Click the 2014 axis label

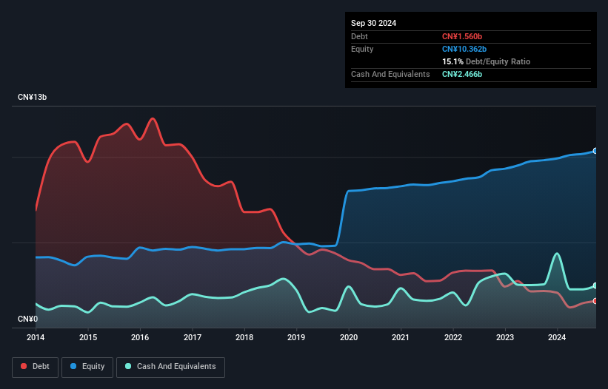pyautogui.click(x=36, y=337)
